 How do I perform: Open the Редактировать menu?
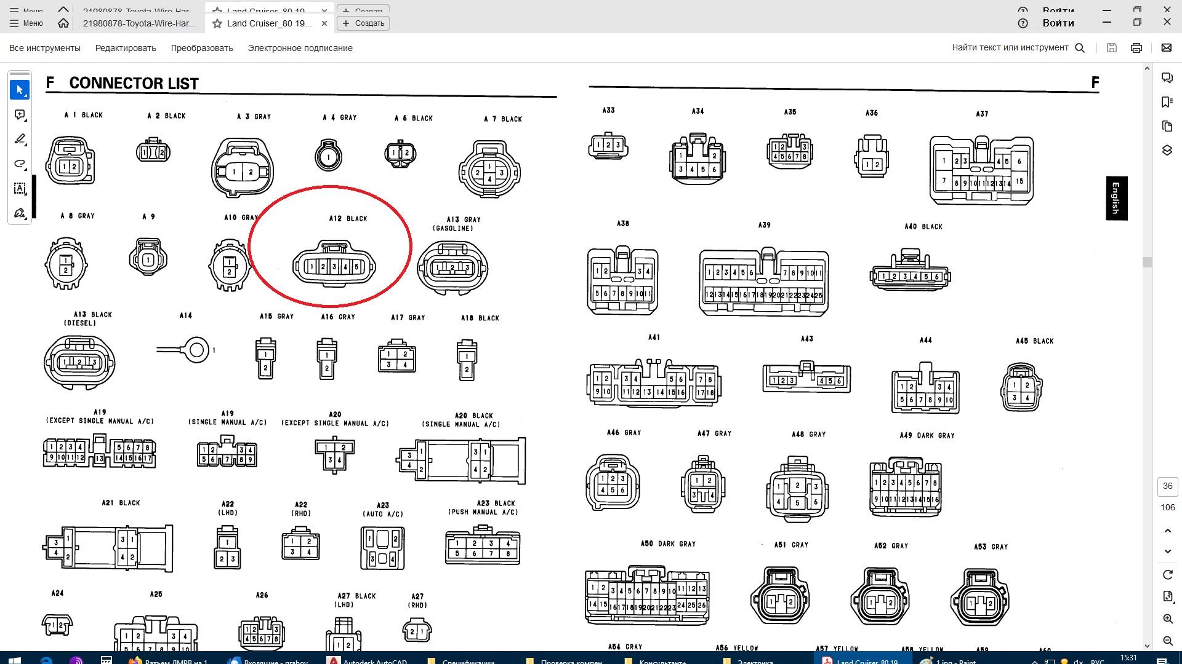(x=126, y=48)
